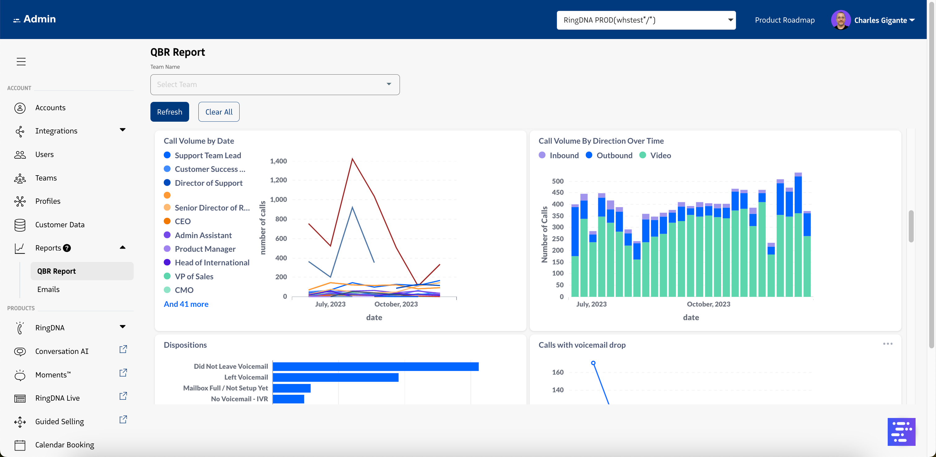The width and height of the screenshot is (936, 457).
Task: Go to Teams in sidebar
Action: [x=46, y=178]
